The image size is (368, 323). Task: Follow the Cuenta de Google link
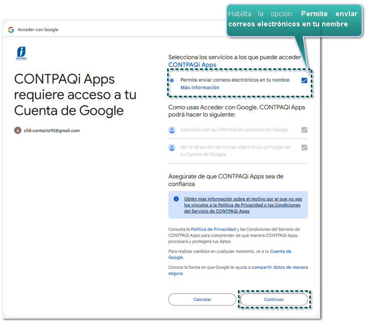coord(281,251)
